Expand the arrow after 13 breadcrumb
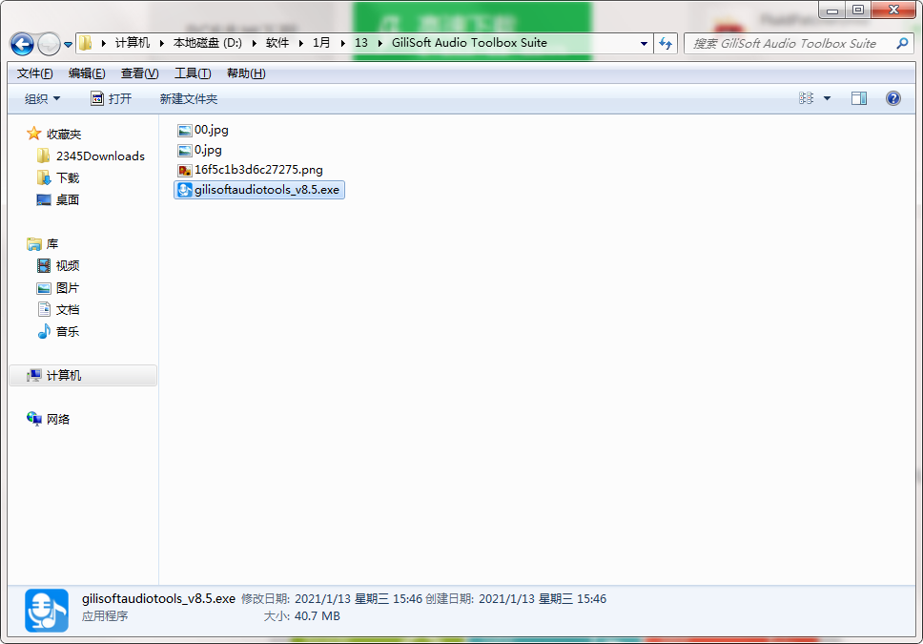Image resolution: width=923 pixels, height=644 pixels. [379, 43]
